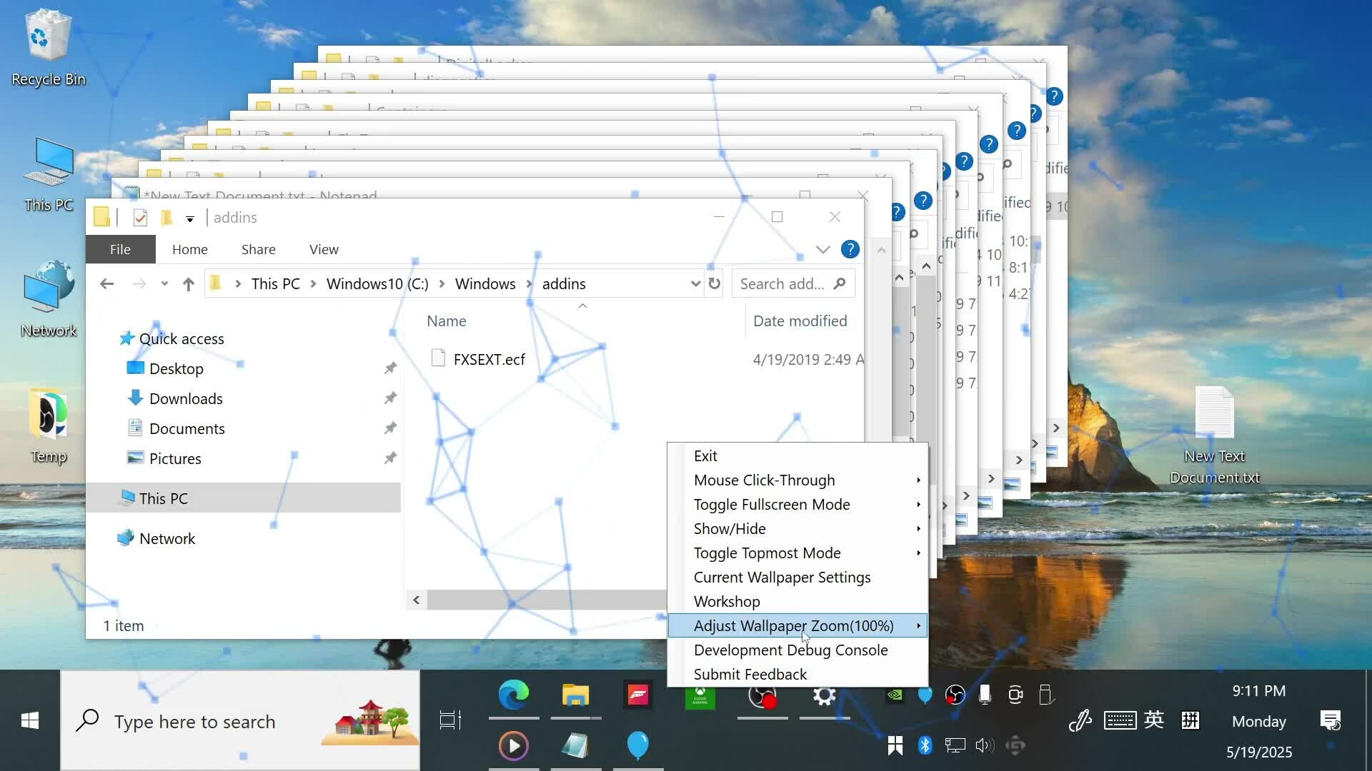
Task: Click Submit Feedback in the menu
Action: click(750, 674)
